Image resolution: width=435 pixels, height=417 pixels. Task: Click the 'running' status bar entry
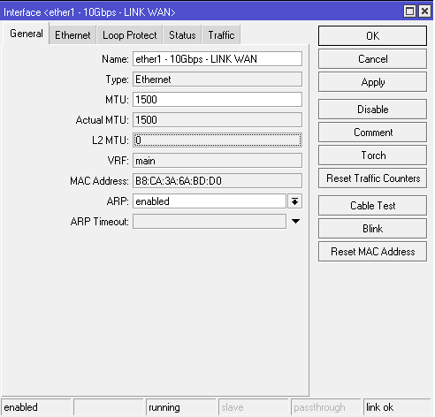181,407
